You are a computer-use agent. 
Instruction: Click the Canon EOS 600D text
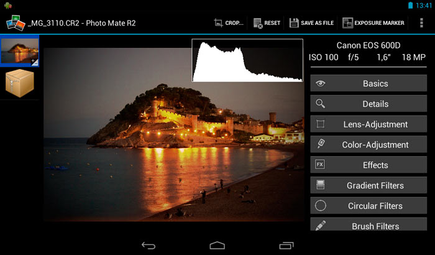click(369, 45)
